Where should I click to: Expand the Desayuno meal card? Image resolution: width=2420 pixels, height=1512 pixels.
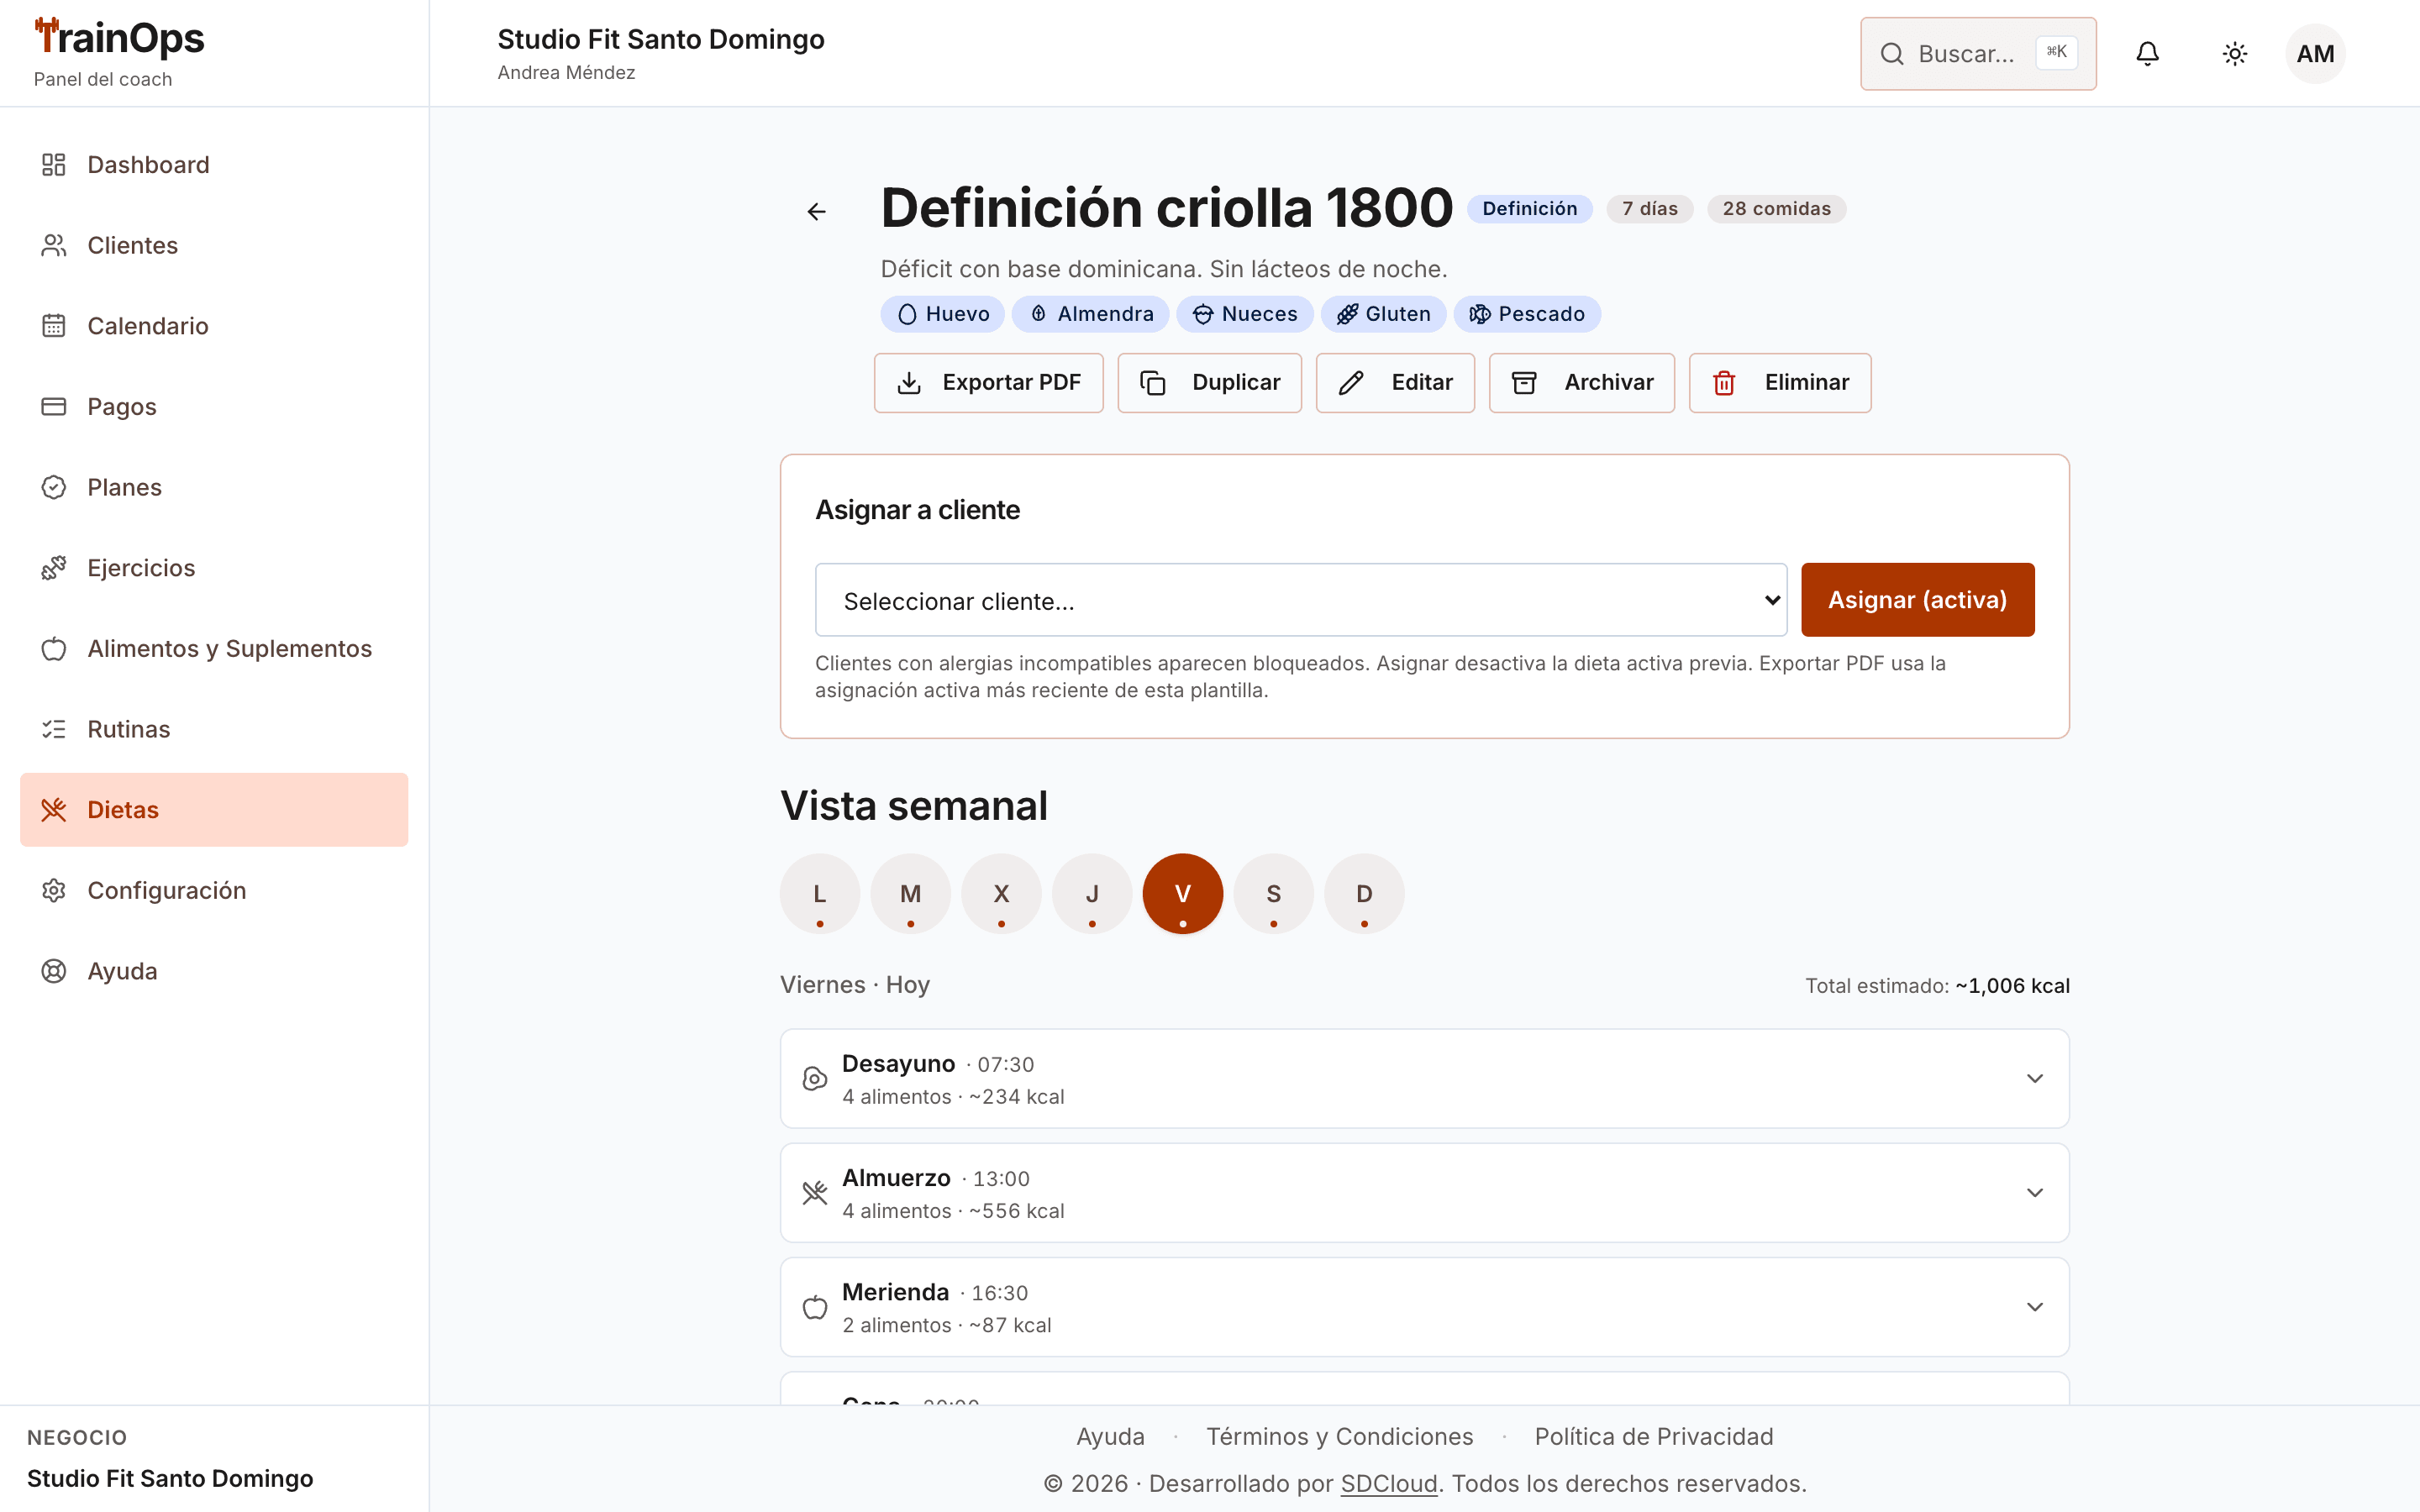point(1424,1079)
